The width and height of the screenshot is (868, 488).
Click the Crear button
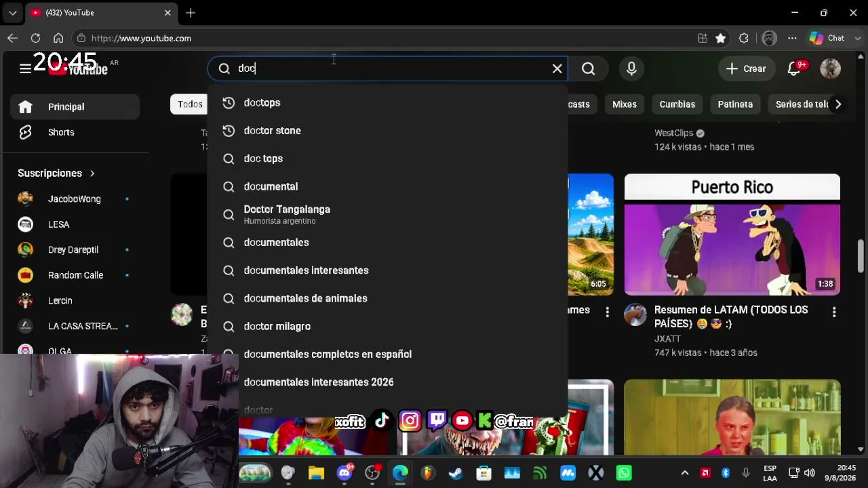tap(746, 68)
